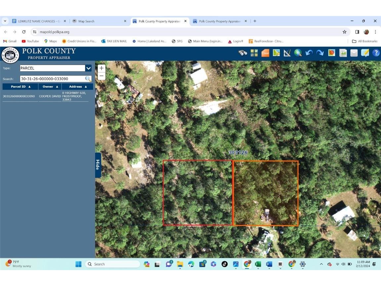Open the map layers tile icon
The image size is (381, 286).
254,53
